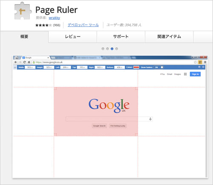Open the Google apps grid icon
Screen dimensions: 213x185
coord(185,74)
